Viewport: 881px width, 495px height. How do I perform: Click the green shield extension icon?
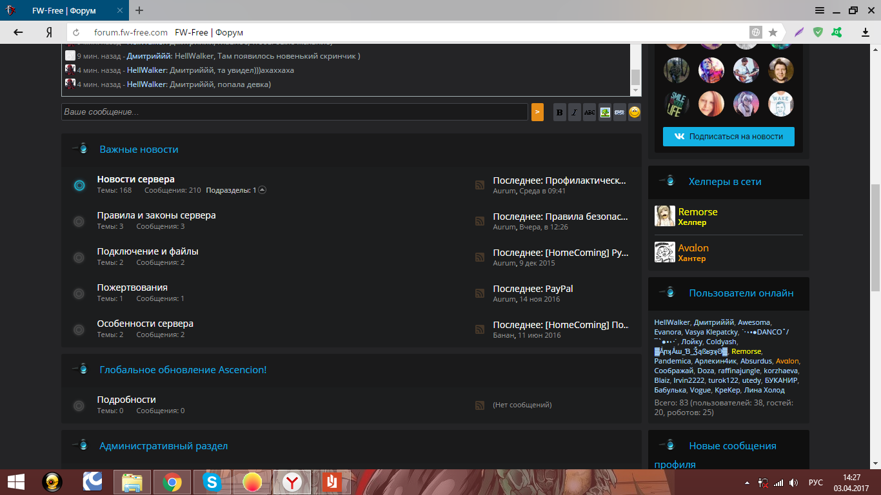coord(818,32)
